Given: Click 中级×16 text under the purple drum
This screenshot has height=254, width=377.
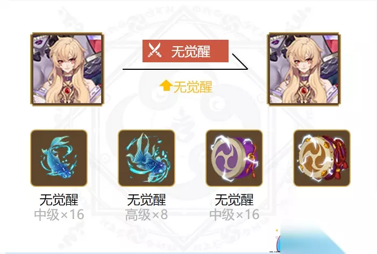Looking at the screenshot, I should 234,215.
